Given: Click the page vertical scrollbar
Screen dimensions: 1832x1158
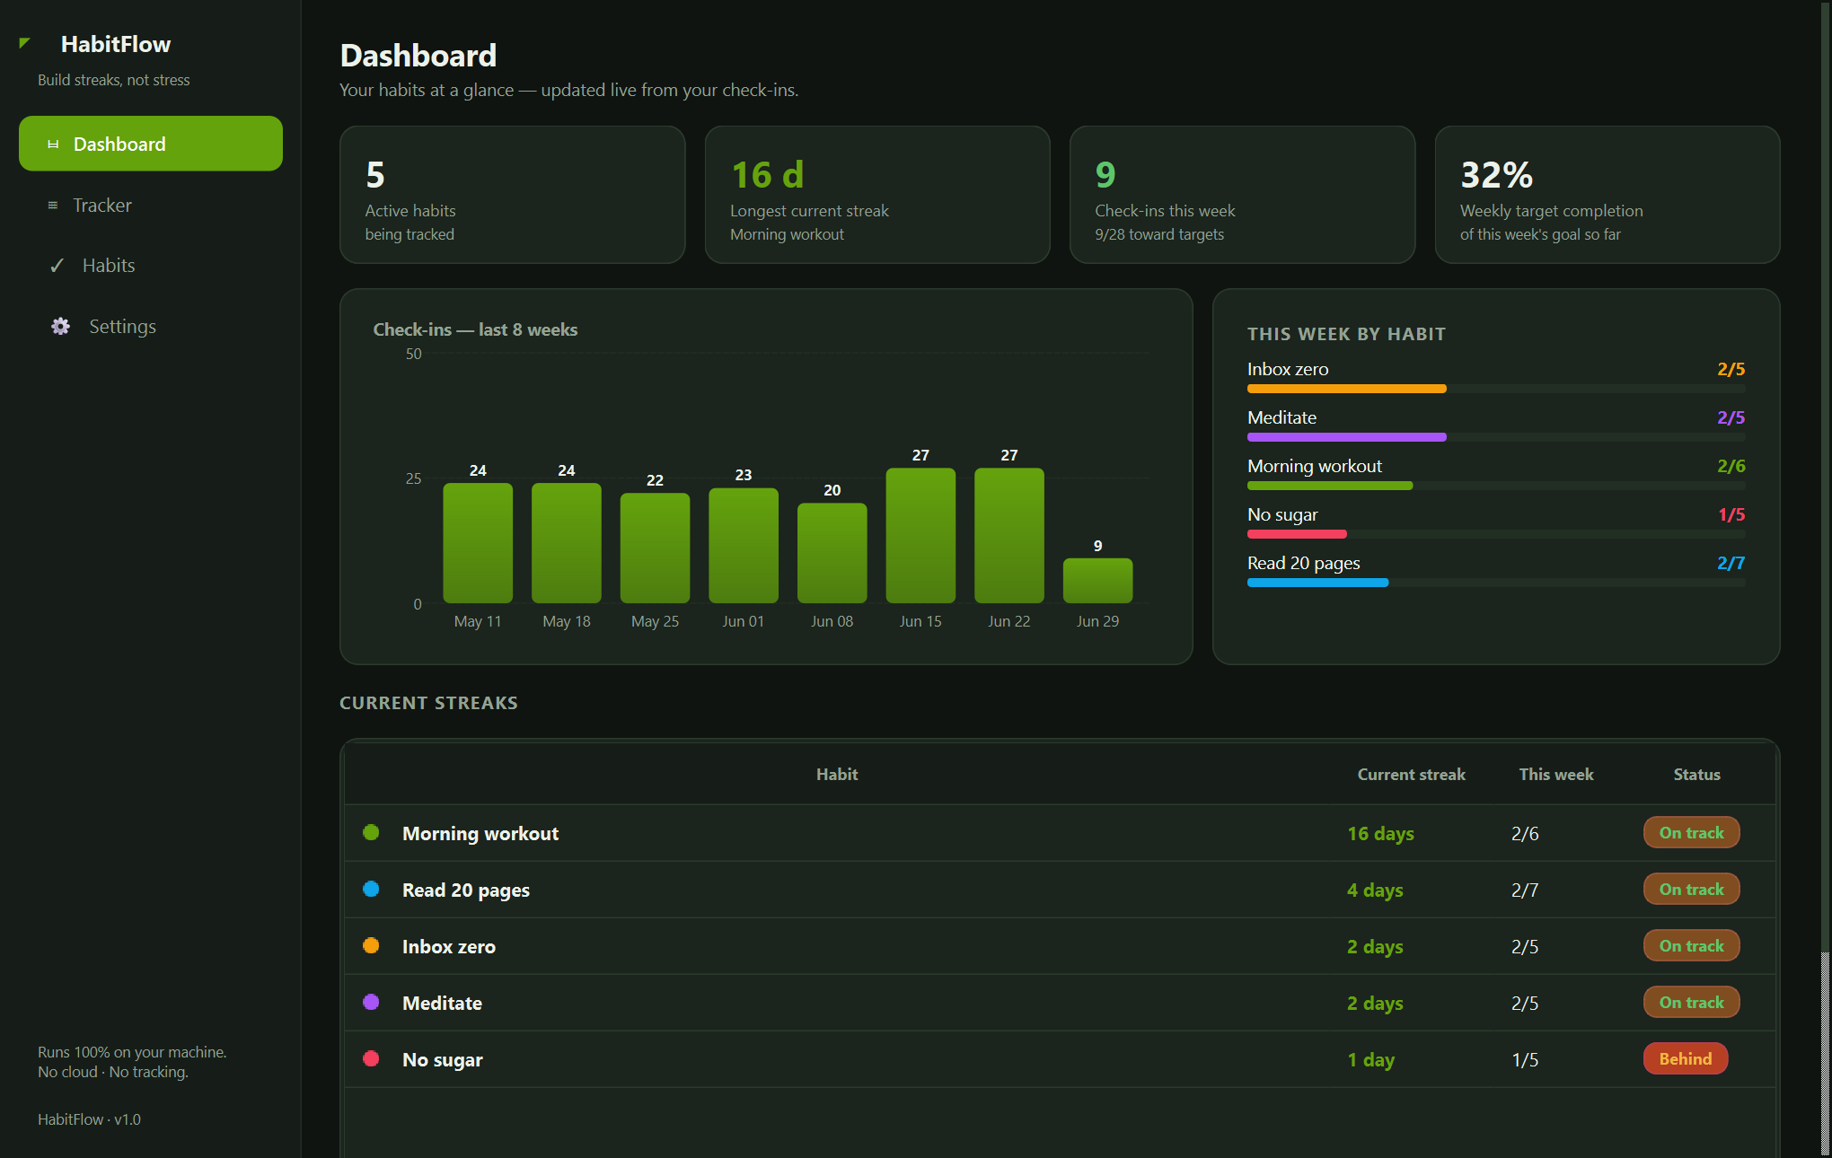Looking at the screenshot, I should 1826,579.
